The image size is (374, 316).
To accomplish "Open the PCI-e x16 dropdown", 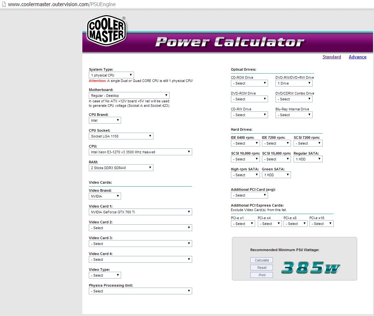I will [x=321, y=224].
